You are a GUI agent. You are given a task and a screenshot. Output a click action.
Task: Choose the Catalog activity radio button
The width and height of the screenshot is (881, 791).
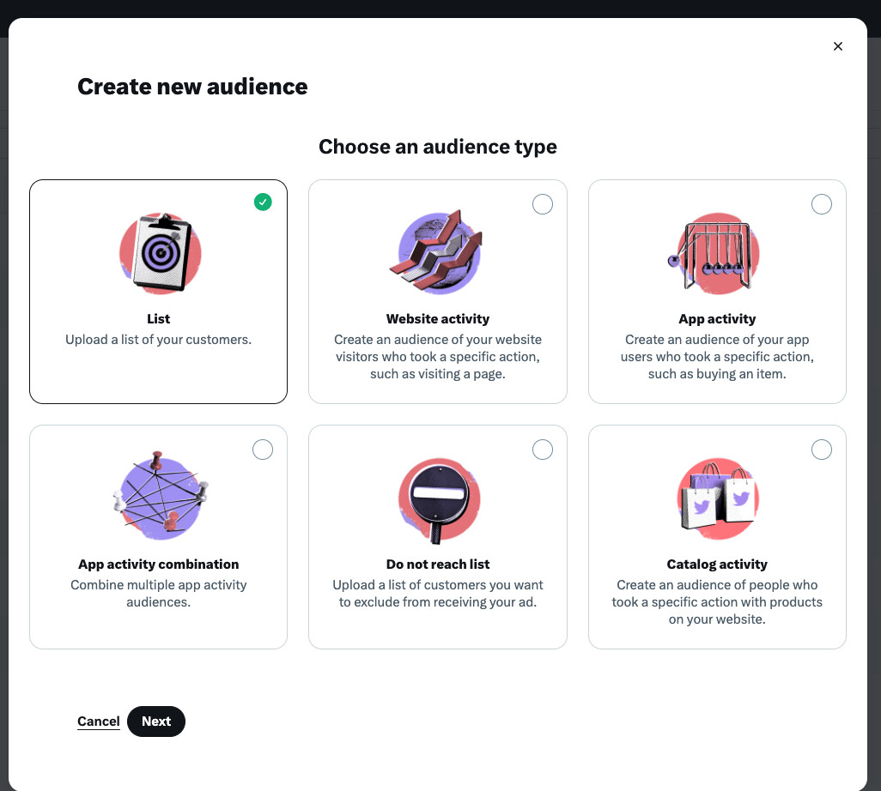click(x=822, y=450)
